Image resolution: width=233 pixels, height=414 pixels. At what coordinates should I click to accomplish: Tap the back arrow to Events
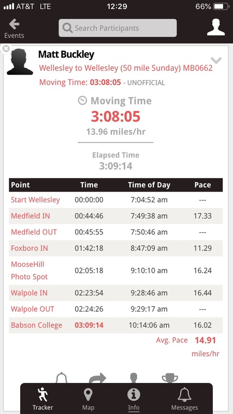tap(14, 28)
